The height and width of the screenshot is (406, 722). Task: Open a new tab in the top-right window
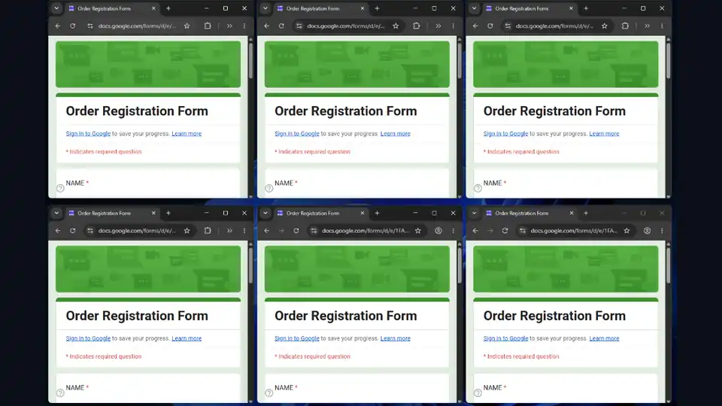(x=586, y=8)
